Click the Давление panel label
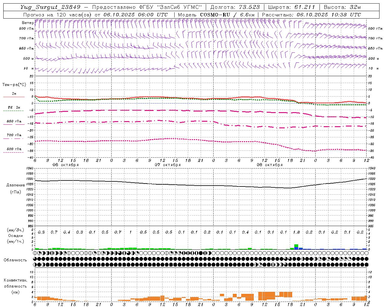The height and width of the screenshot is (307, 384). [x=16, y=185]
